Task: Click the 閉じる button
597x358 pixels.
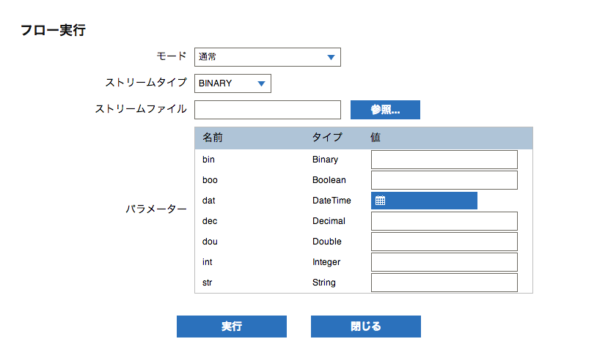Action: click(366, 326)
